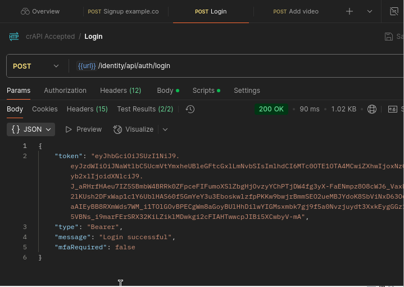Open response history clock icon
This screenshot has width=404, height=287.
click(x=190, y=109)
